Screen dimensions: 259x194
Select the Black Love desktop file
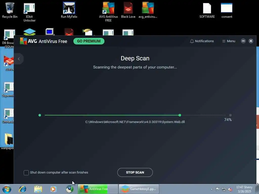pos(128,10)
